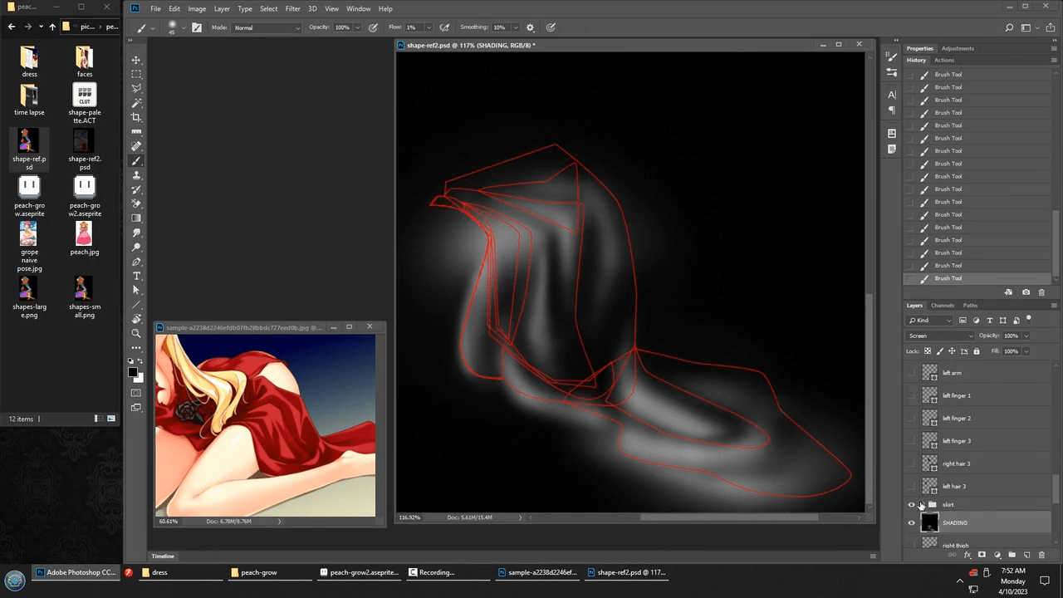Screen dimensions: 1063x598
Task: Select the Gradient tool
Action: coord(136,218)
